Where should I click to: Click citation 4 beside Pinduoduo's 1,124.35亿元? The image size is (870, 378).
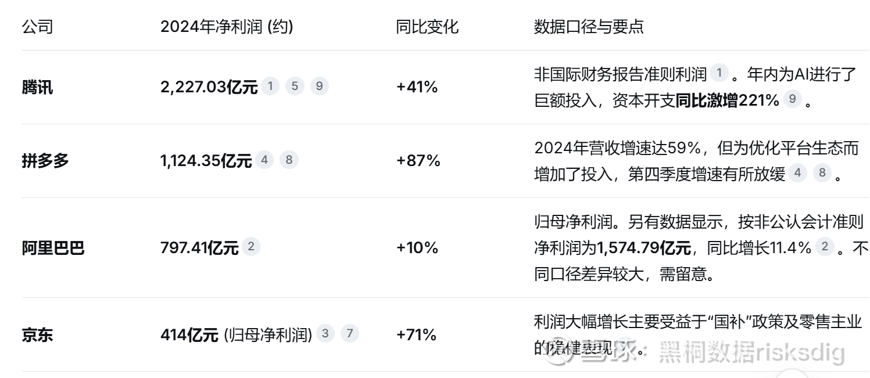pos(264,160)
